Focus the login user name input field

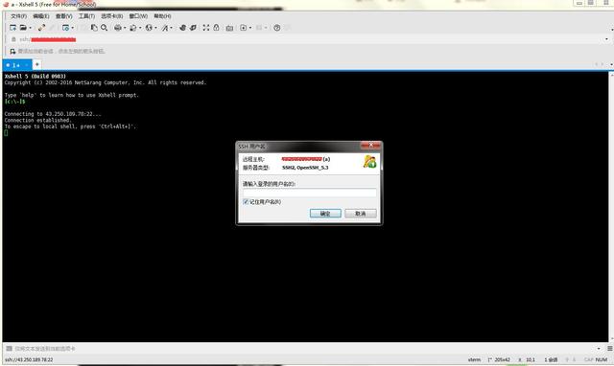(309, 193)
